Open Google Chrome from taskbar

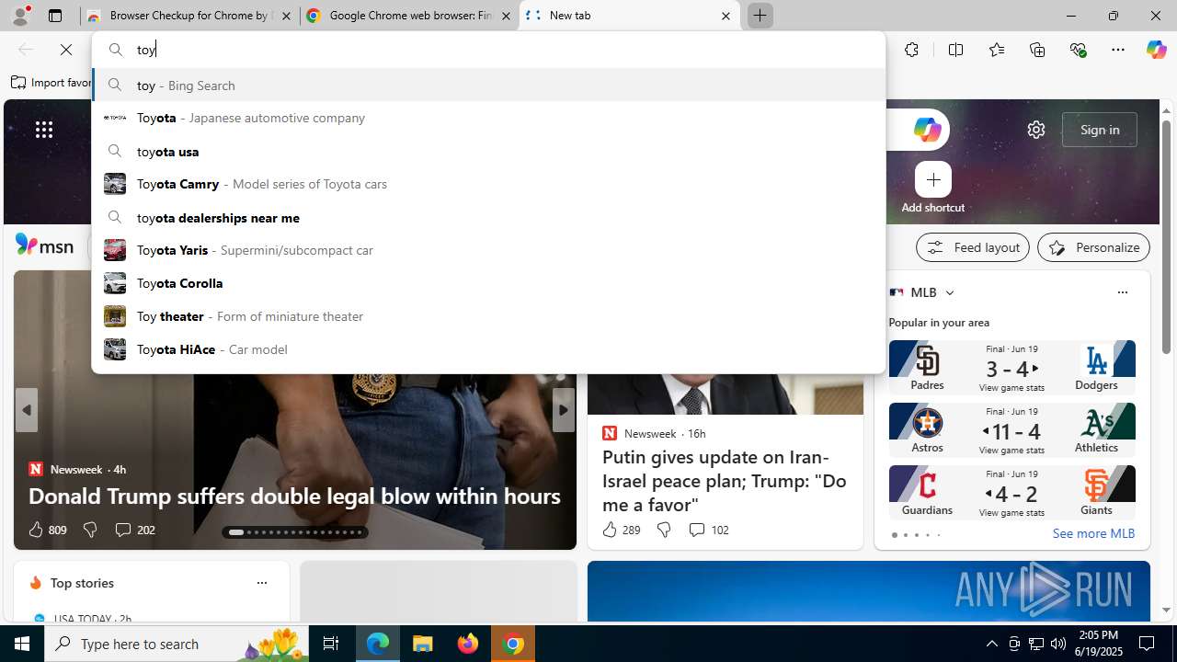[x=513, y=644]
